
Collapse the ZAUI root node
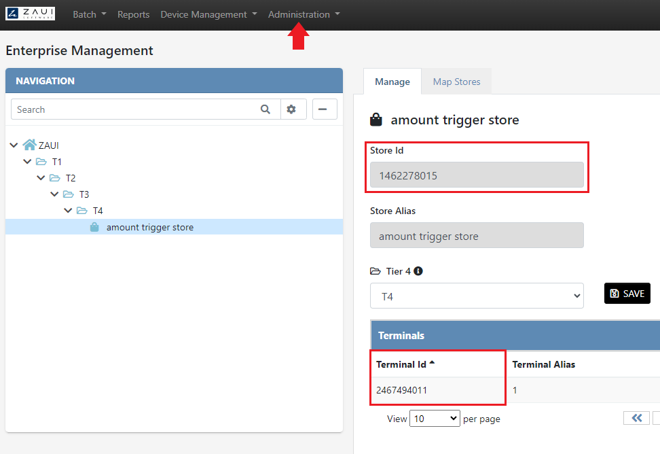point(14,145)
